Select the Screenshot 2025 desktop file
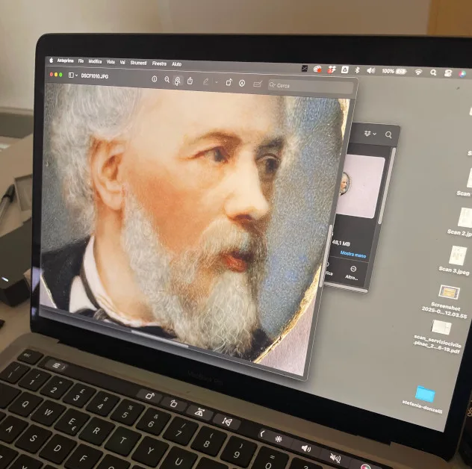This screenshot has width=472, height=469. [x=446, y=302]
